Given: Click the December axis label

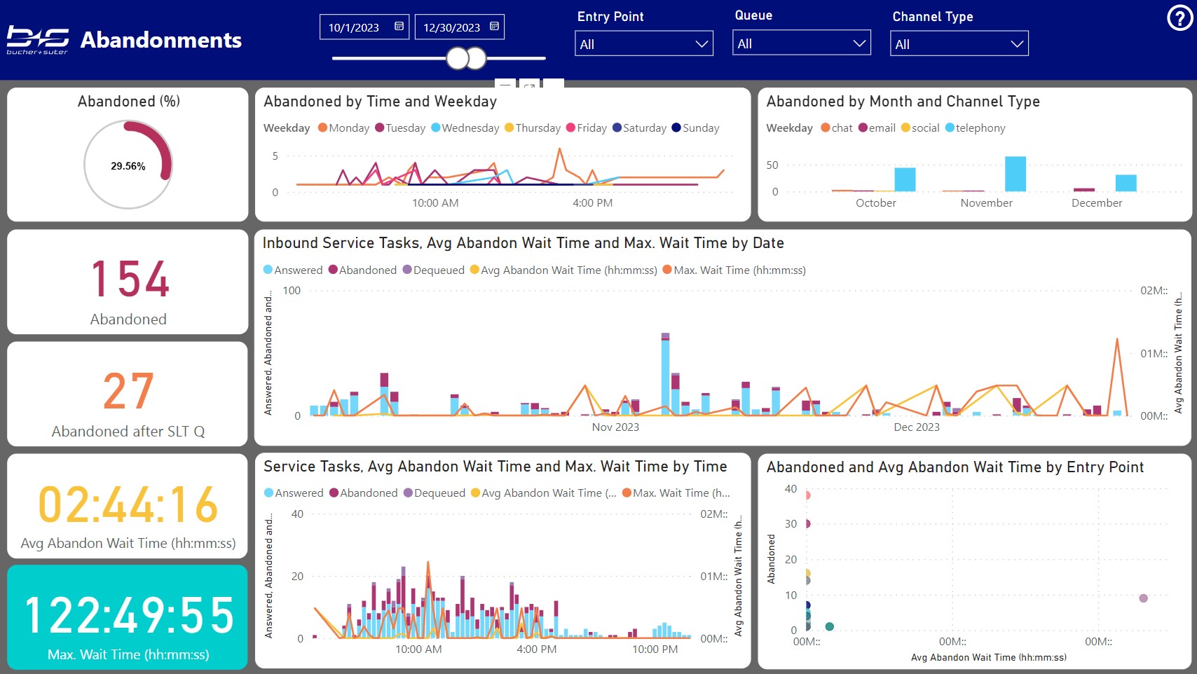Looking at the screenshot, I should tap(1097, 202).
